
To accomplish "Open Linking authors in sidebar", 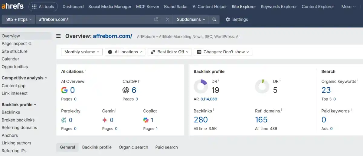I will coord(17,143).
